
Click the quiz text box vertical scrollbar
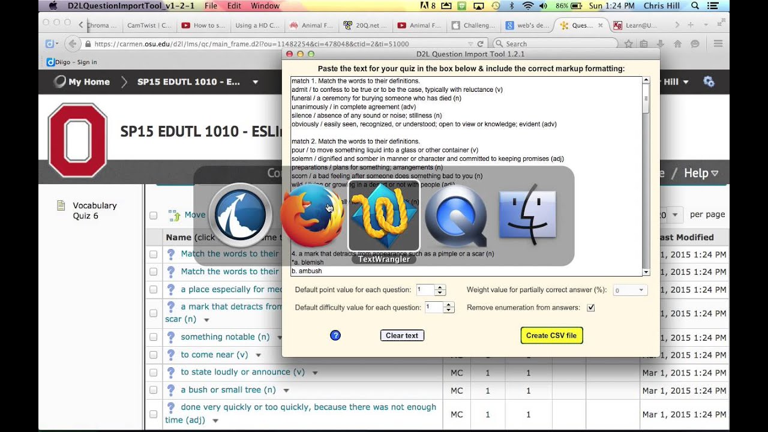coord(646,176)
